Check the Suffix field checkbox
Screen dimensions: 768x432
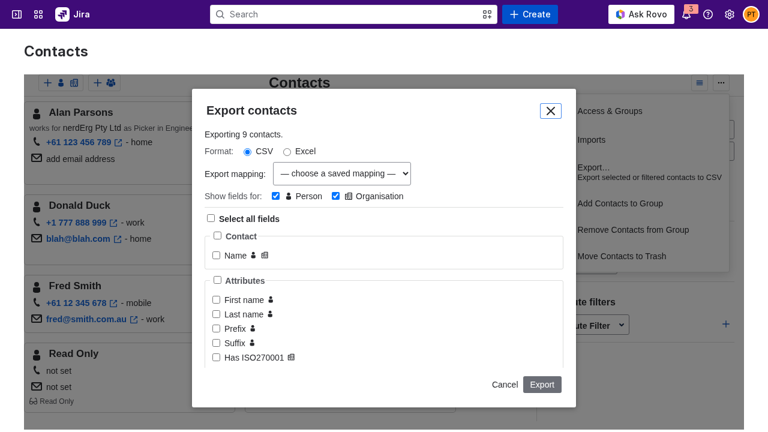[216, 343]
